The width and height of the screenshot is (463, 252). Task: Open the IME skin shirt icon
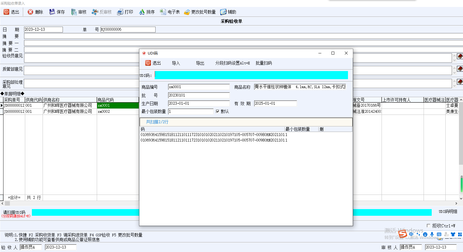coord(453,234)
